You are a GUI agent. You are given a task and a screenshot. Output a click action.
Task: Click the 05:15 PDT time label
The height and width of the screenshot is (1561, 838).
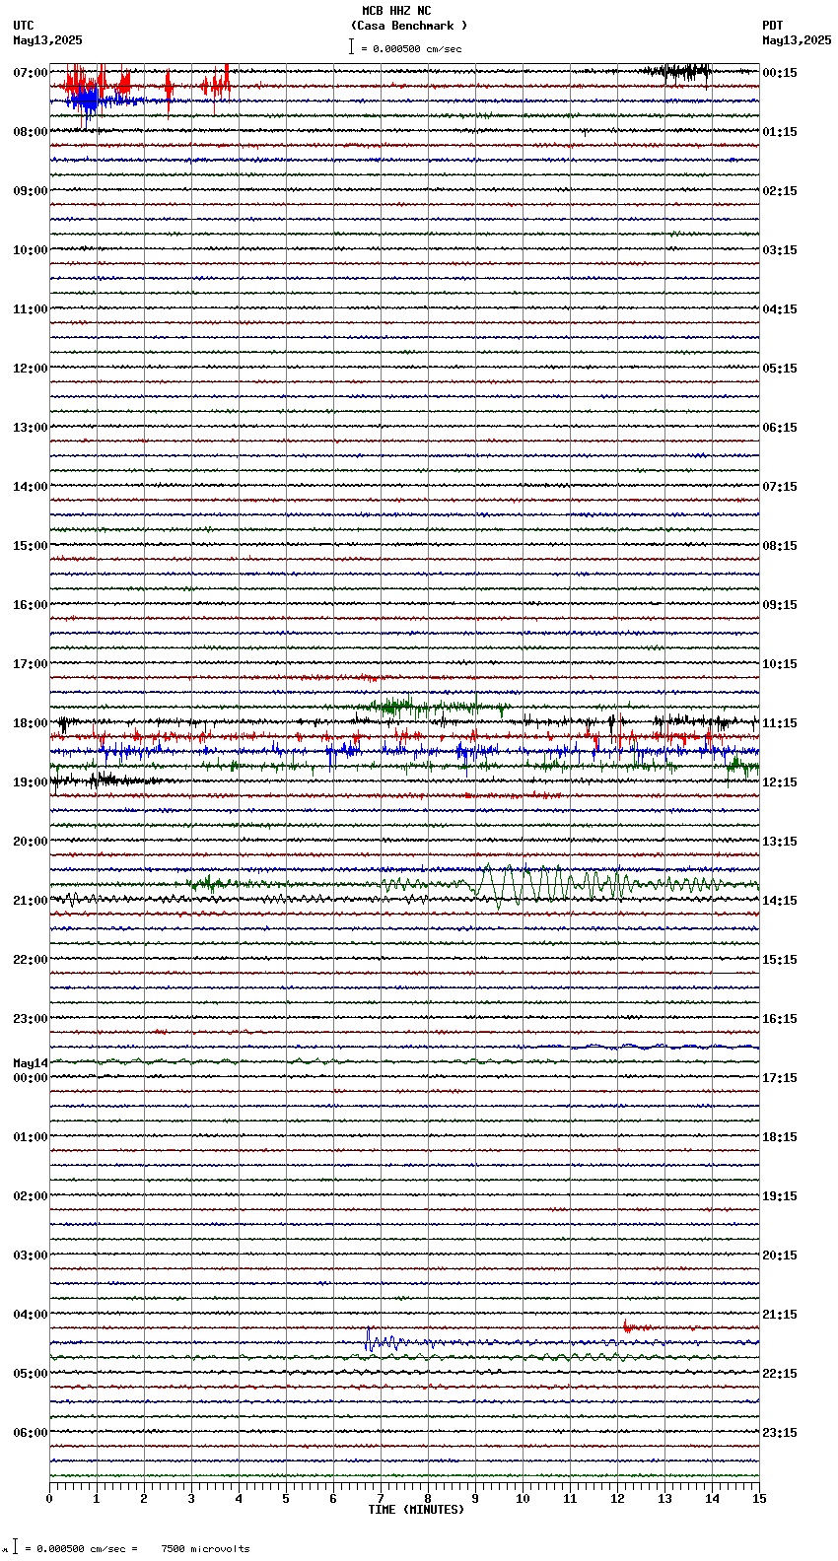point(780,369)
